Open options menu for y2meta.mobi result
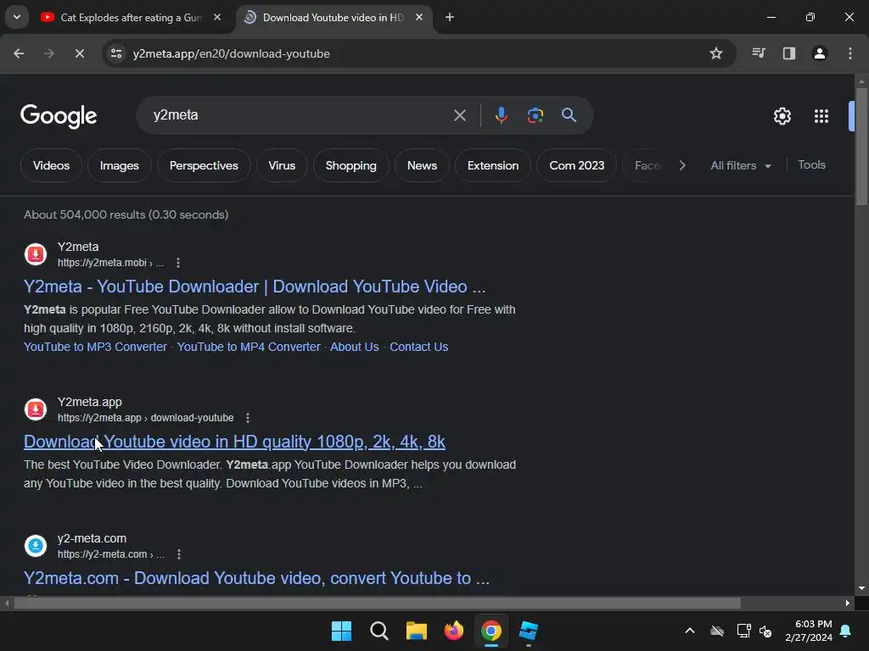869x651 pixels. click(178, 263)
